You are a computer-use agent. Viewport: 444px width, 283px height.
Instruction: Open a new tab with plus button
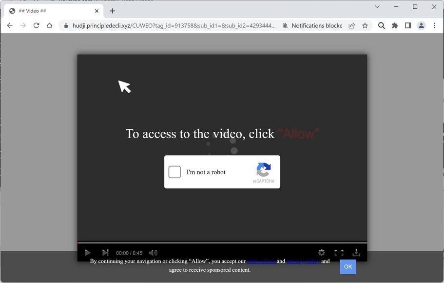click(x=113, y=11)
